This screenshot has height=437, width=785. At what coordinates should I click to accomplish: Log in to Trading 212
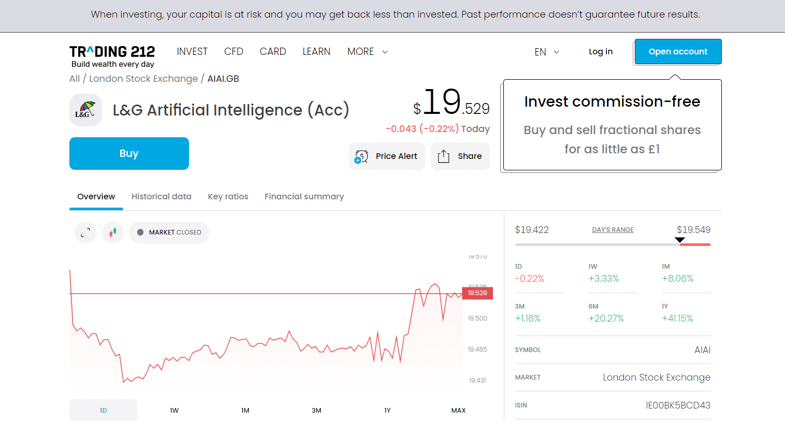pyautogui.click(x=601, y=52)
